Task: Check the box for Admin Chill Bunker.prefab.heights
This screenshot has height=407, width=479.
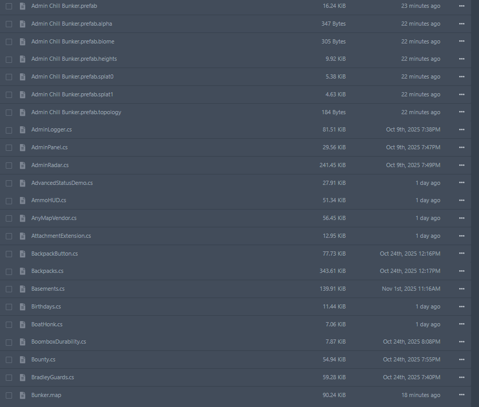Action: [x=9, y=59]
